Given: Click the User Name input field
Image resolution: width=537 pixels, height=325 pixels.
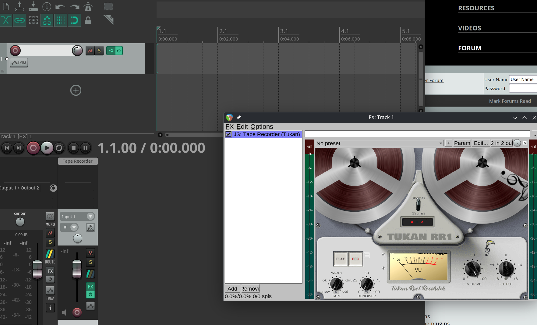Looking at the screenshot, I should 523,79.
